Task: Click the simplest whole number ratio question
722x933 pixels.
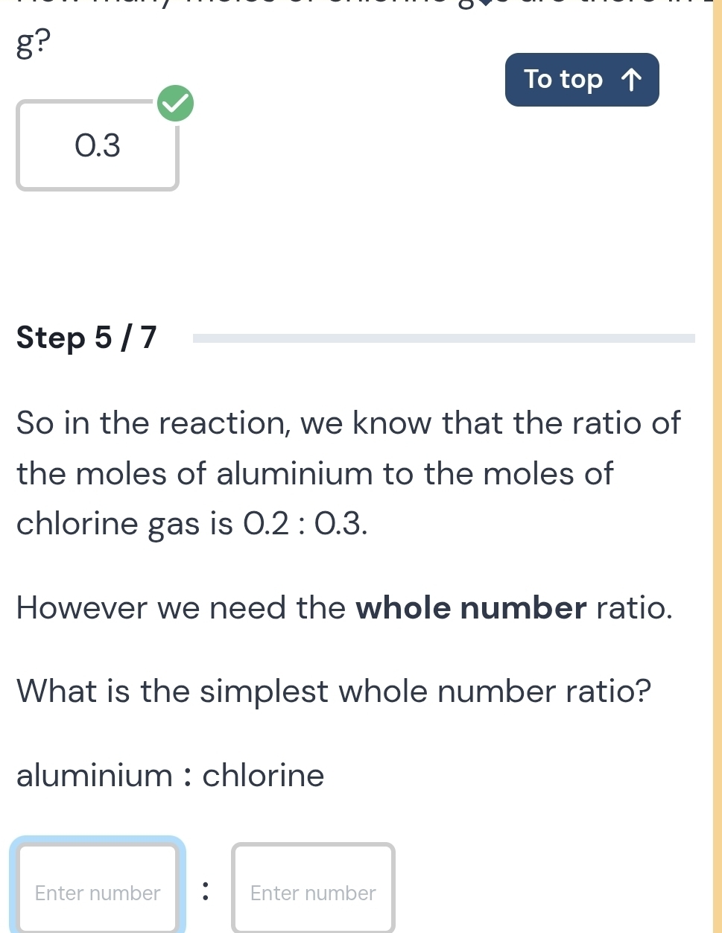Action: (334, 691)
